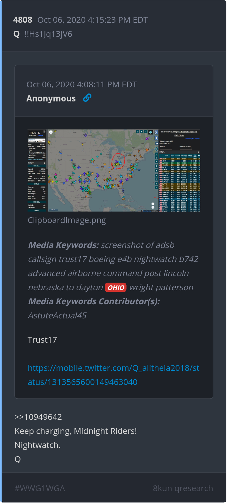Screen dimensions: 227x503
Task: Click the quoted post's 4:08:11 PM timestamp
Action: tap(82, 84)
